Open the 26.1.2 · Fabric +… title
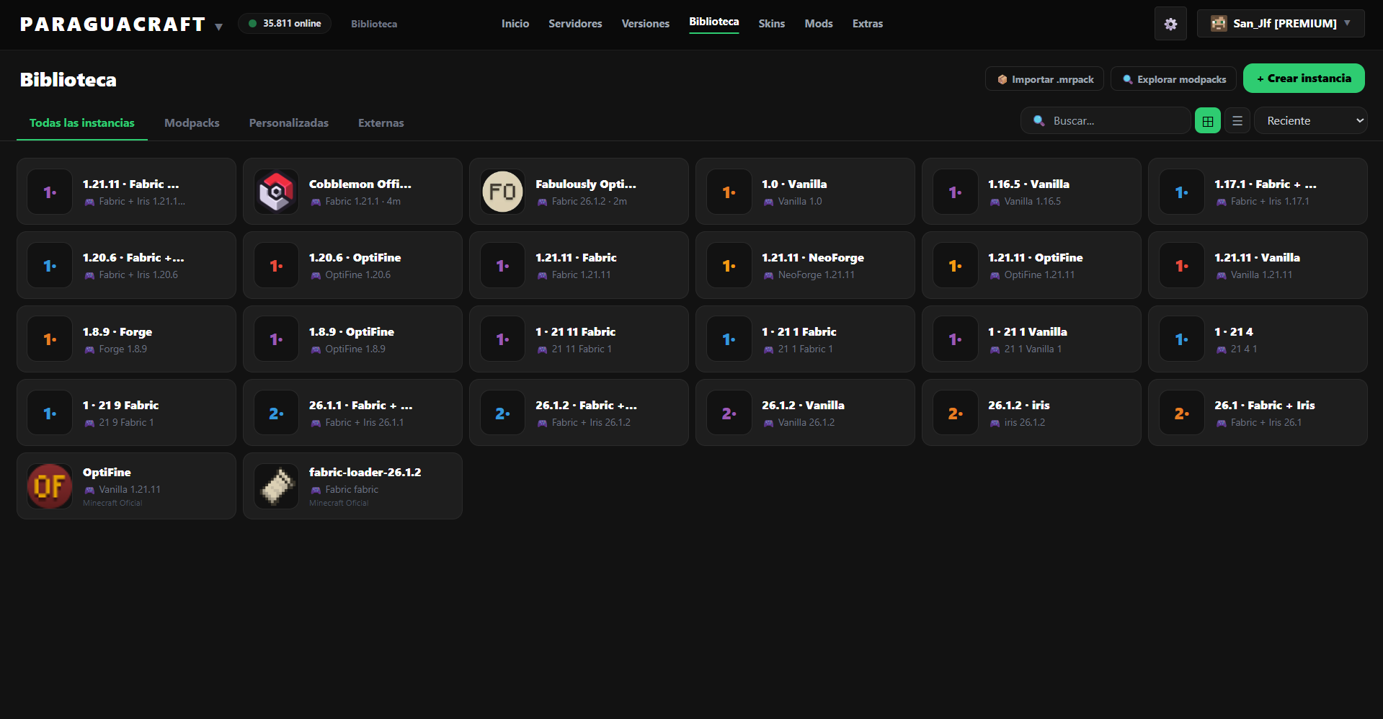Screen dimensions: 1383x719 586,405
